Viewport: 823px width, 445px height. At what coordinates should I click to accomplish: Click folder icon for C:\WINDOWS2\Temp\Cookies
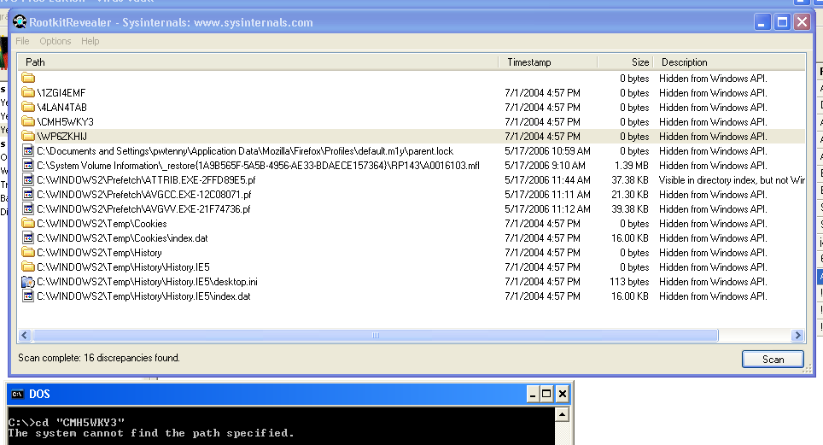point(28,223)
